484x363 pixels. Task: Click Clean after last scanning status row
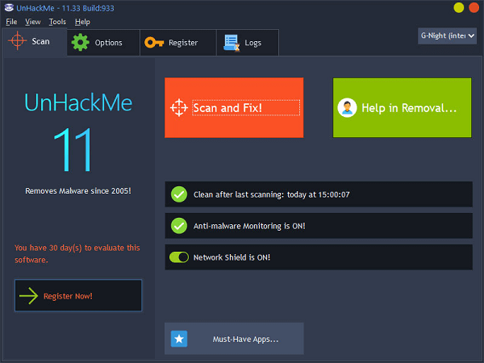click(x=319, y=194)
